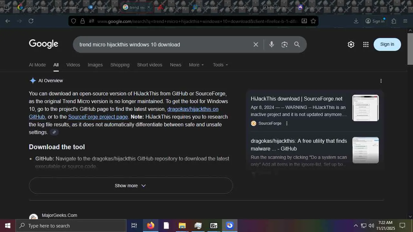The width and height of the screenshot is (413, 232).
Task: Click the page vertical scrollbar thumb
Action: click(x=410, y=48)
